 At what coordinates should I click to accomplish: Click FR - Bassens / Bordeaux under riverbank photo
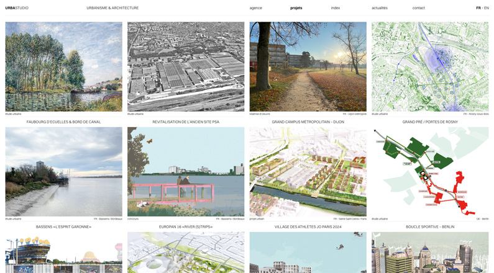pyautogui.click(x=107, y=219)
